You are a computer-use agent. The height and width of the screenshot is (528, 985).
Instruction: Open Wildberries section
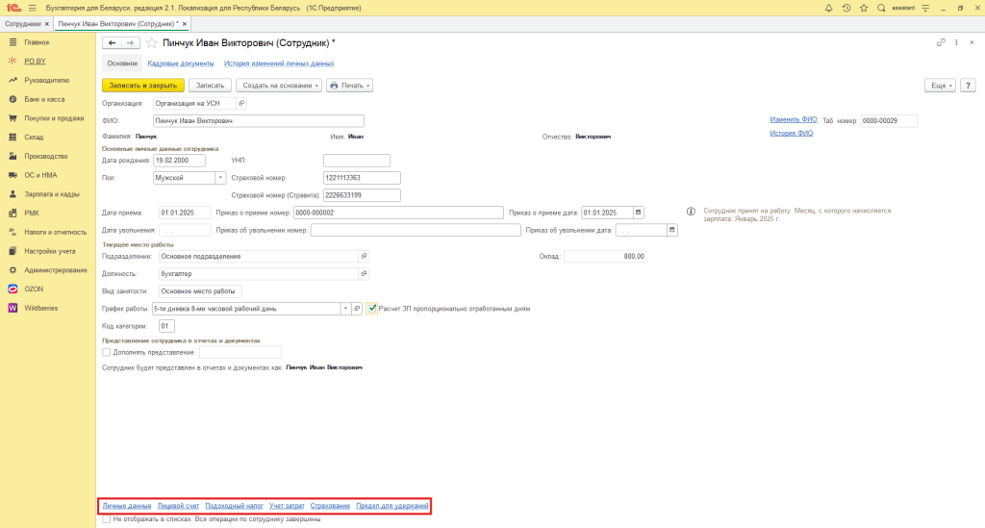[x=40, y=309]
